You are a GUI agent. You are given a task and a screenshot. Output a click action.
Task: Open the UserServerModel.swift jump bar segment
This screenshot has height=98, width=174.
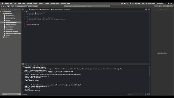point(57,9)
